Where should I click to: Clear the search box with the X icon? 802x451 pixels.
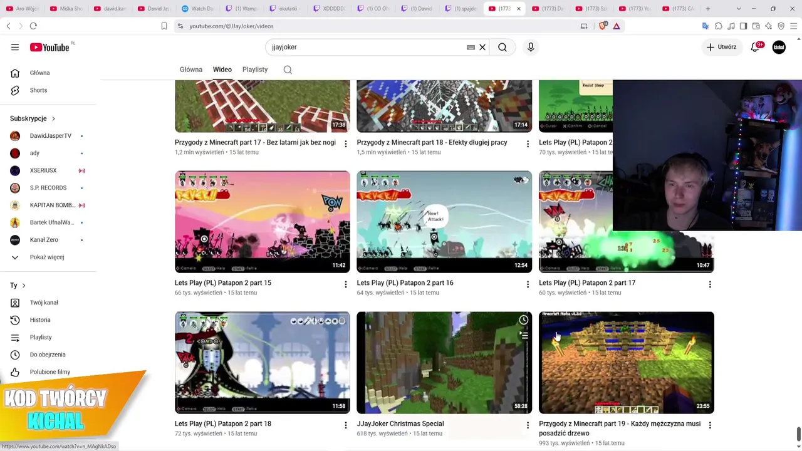482,47
